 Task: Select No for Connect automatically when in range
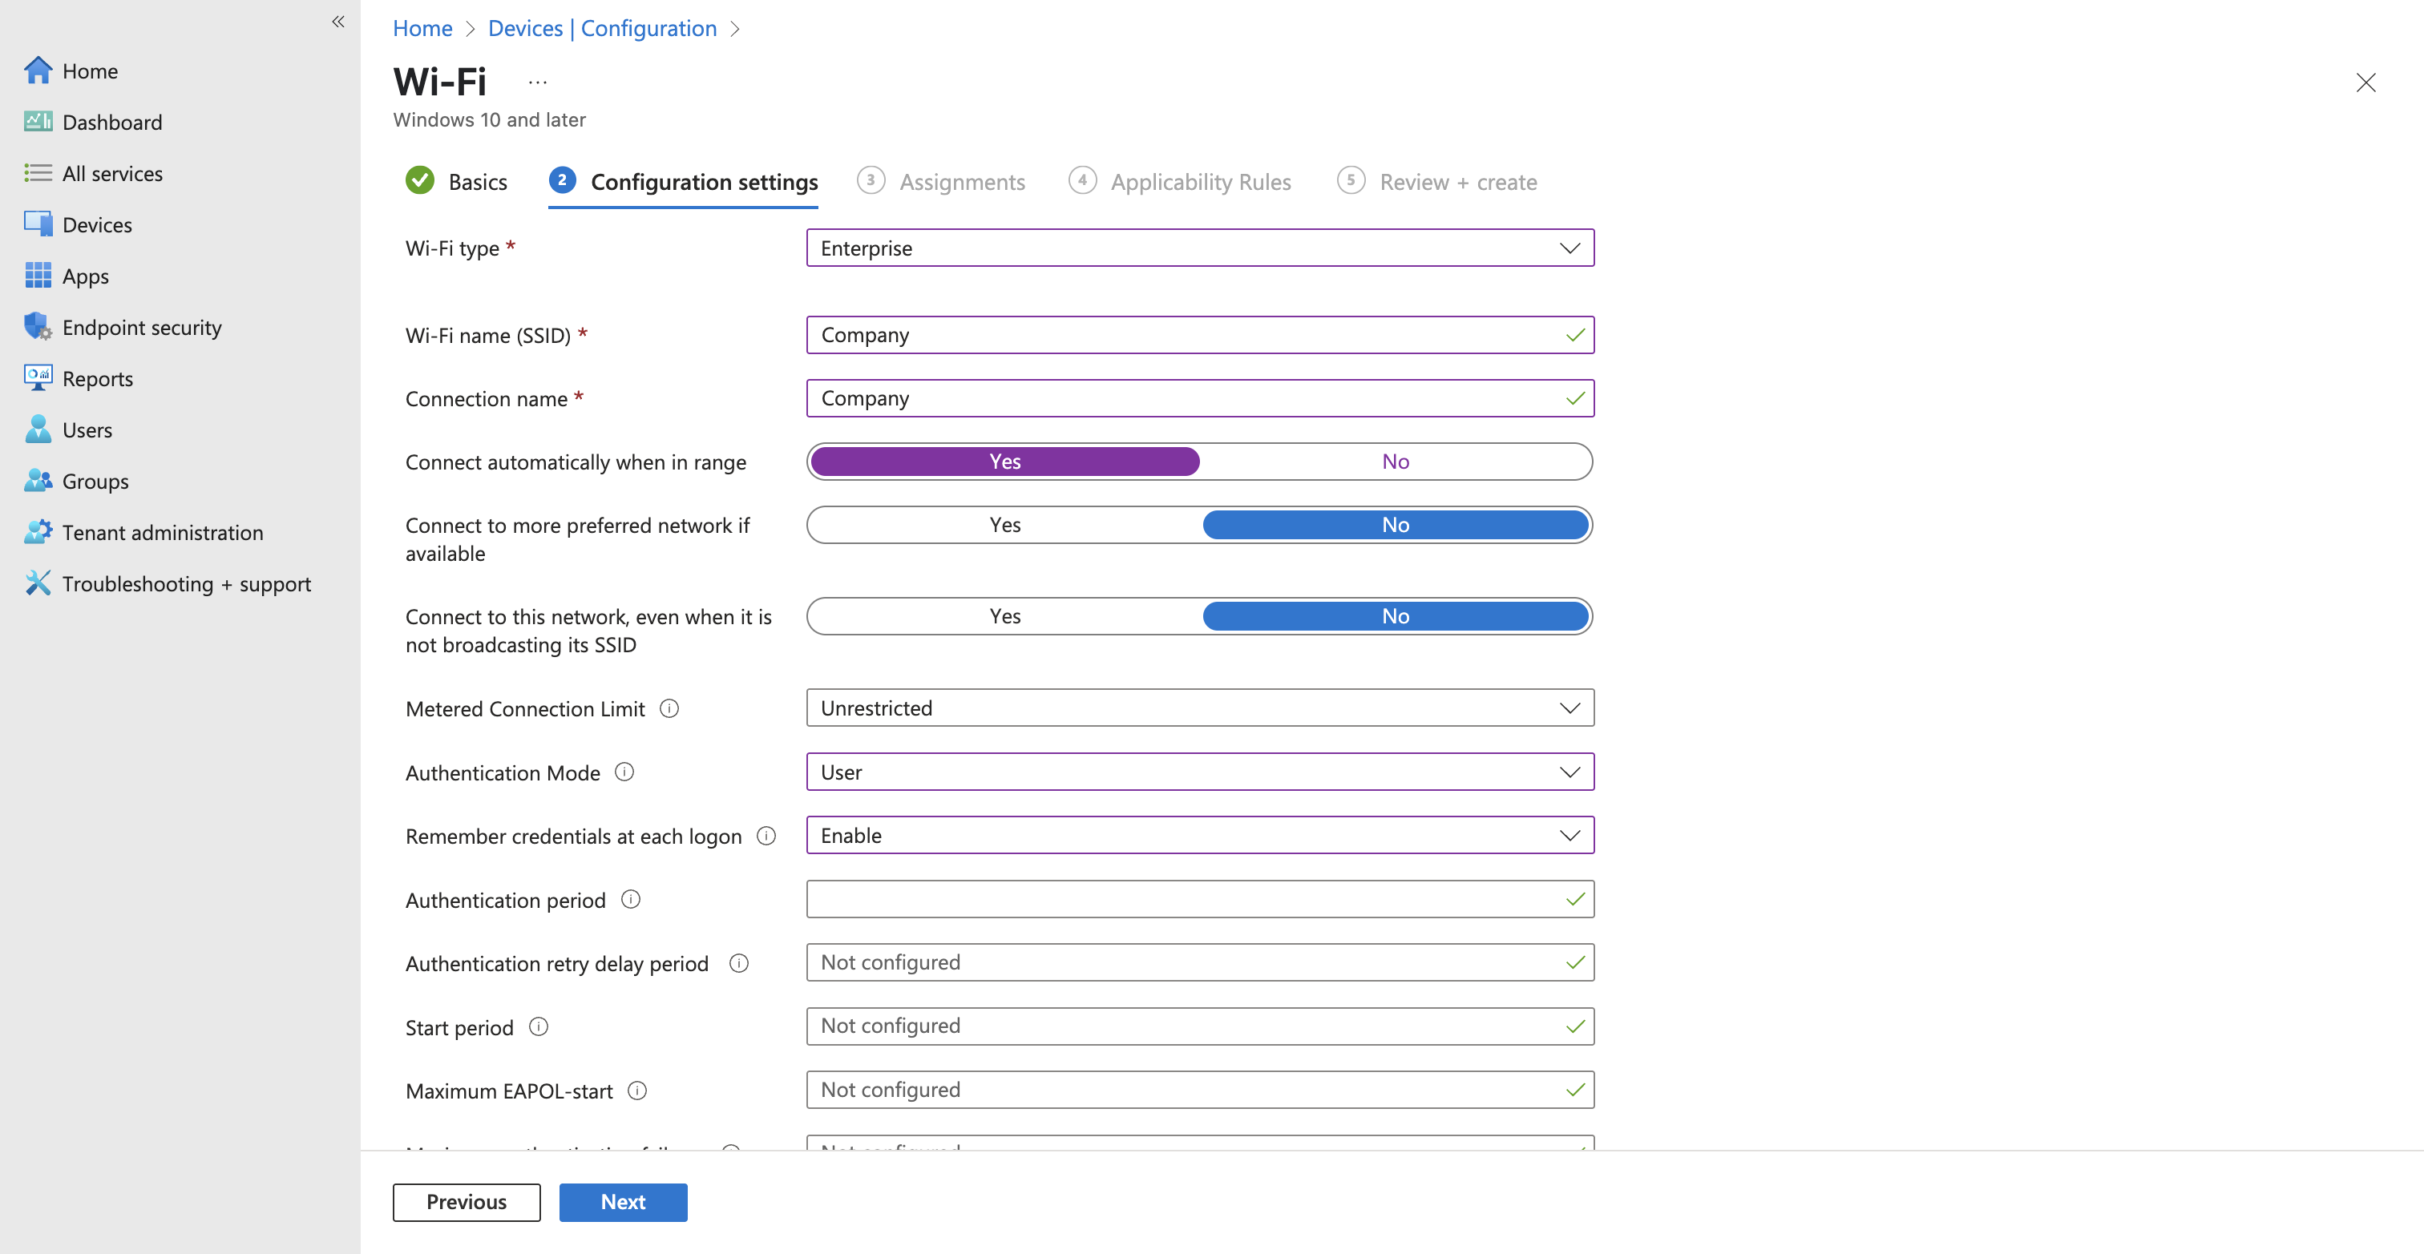click(1396, 462)
